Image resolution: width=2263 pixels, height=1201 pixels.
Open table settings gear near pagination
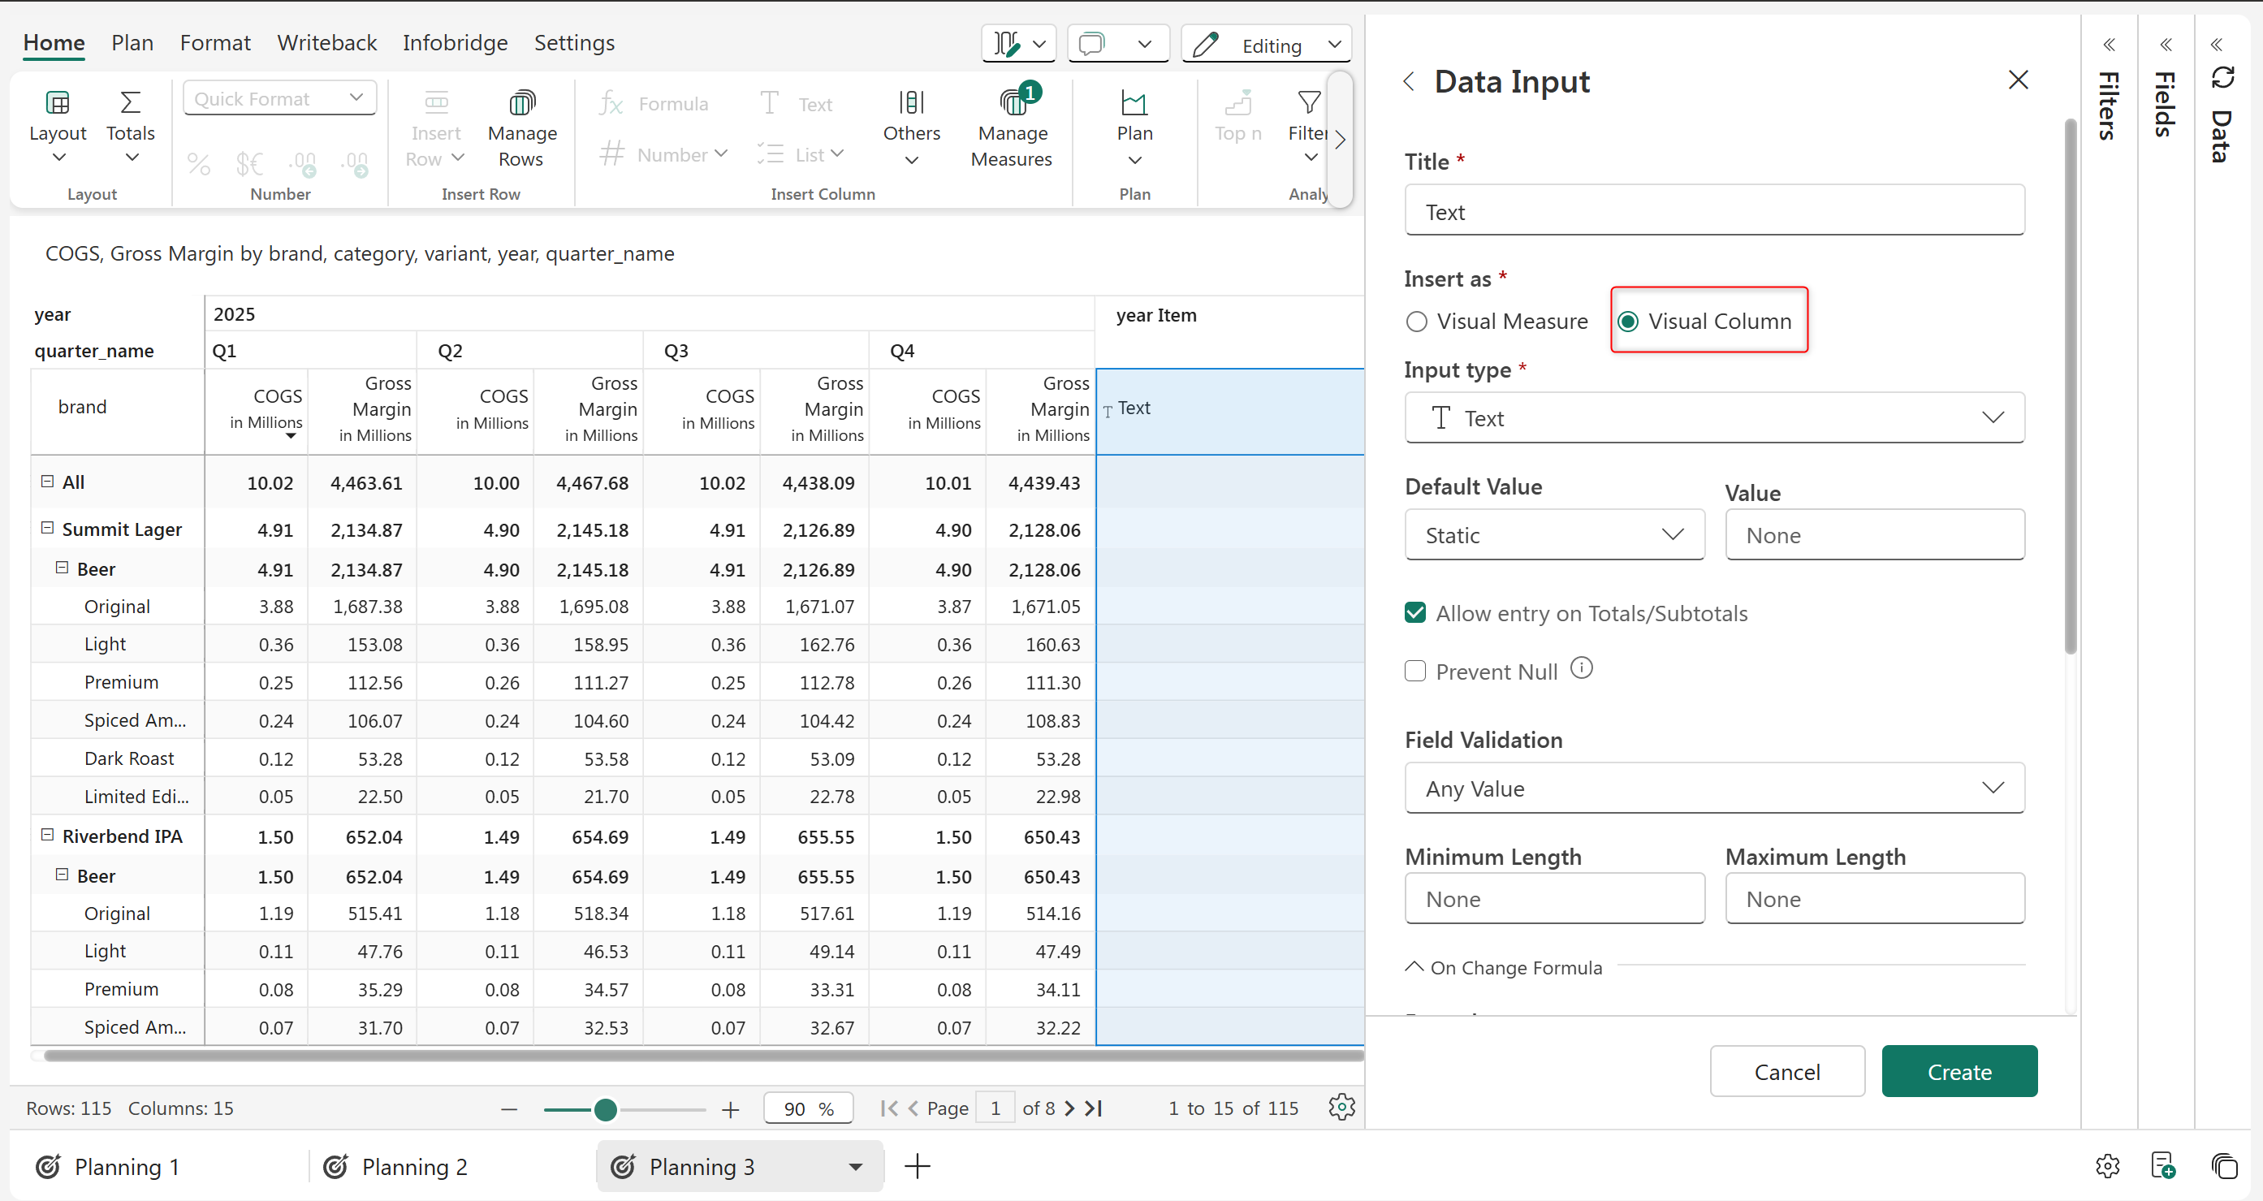[x=1341, y=1107]
